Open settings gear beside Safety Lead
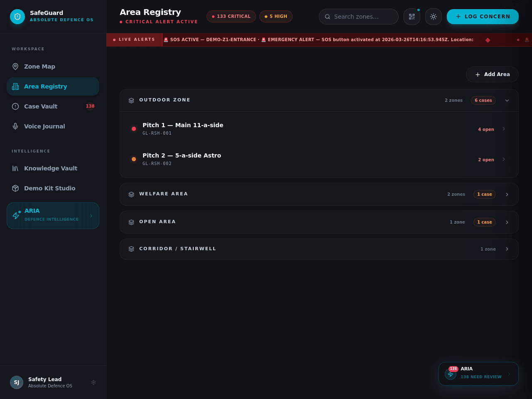This screenshot has width=532, height=399. pyautogui.click(x=94, y=382)
